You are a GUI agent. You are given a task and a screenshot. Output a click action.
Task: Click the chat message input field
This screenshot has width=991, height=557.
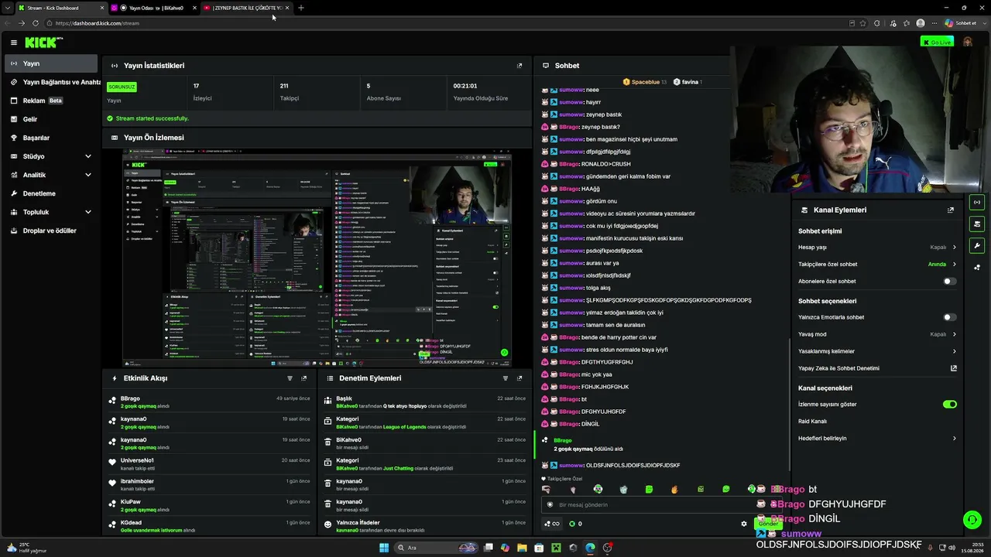coord(662,504)
